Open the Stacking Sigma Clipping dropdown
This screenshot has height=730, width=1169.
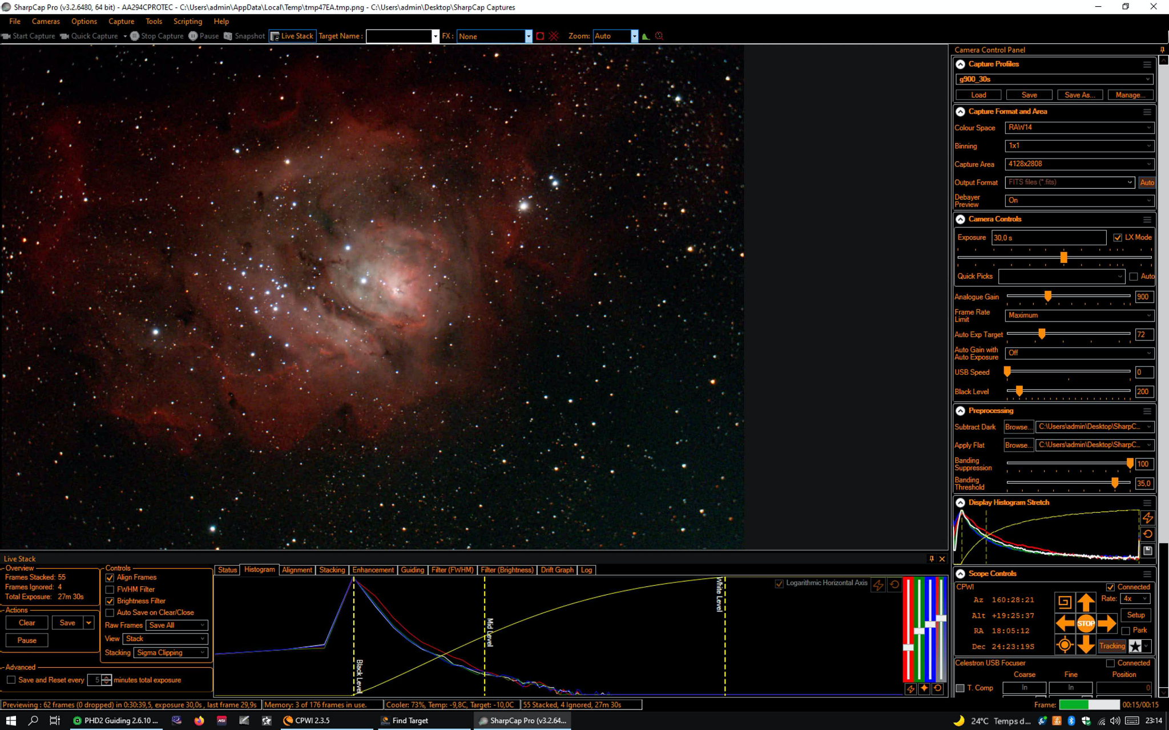pos(171,652)
